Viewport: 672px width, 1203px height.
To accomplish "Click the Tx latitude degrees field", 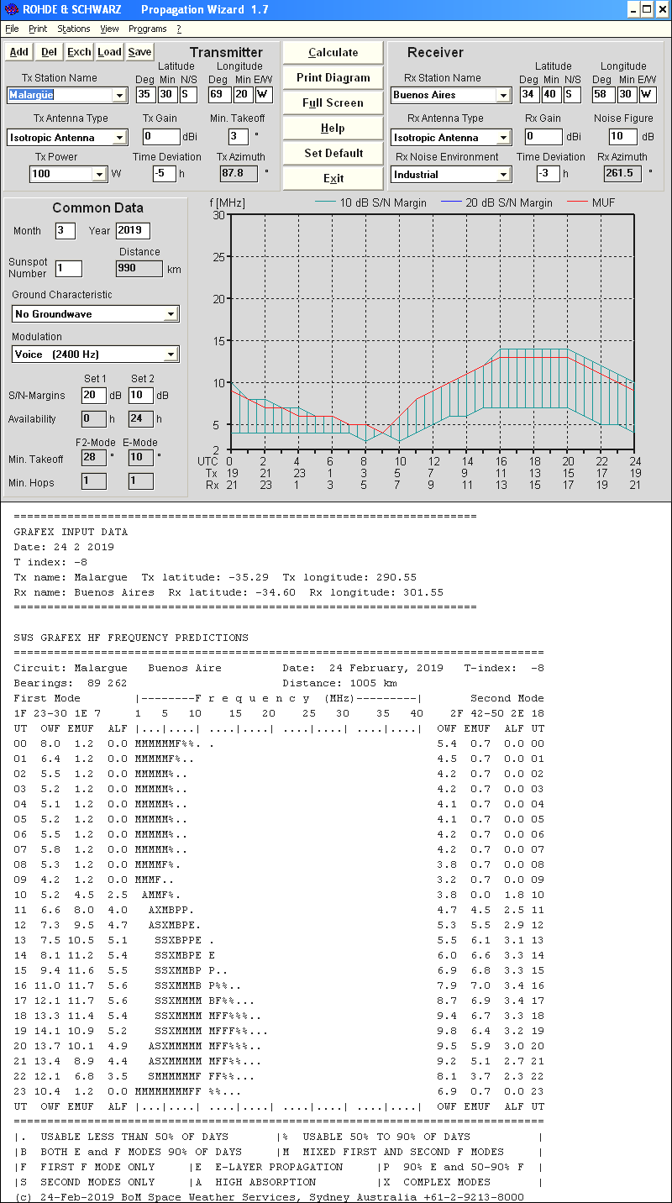I will click(x=145, y=94).
